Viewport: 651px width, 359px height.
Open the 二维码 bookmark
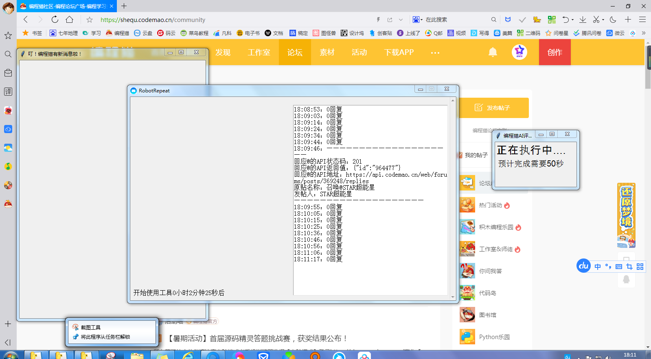528,33
